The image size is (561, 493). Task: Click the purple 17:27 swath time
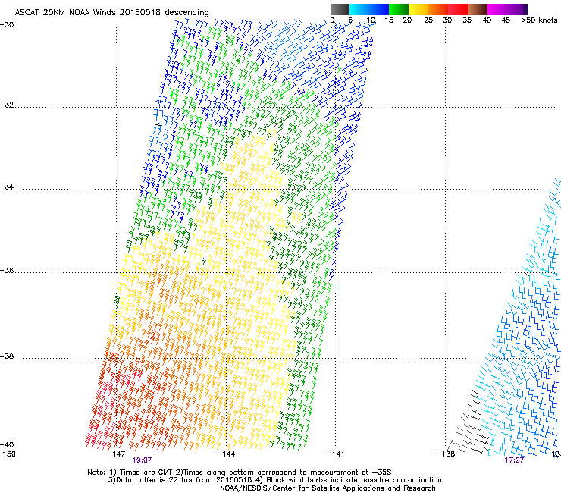[x=514, y=460]
